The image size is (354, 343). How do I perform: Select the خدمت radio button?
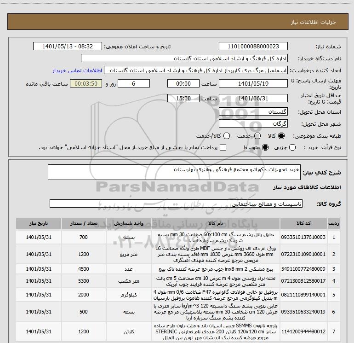pos(257,136)
